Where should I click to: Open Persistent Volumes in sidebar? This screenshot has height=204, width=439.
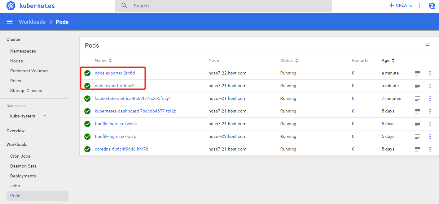pos(29,71)
